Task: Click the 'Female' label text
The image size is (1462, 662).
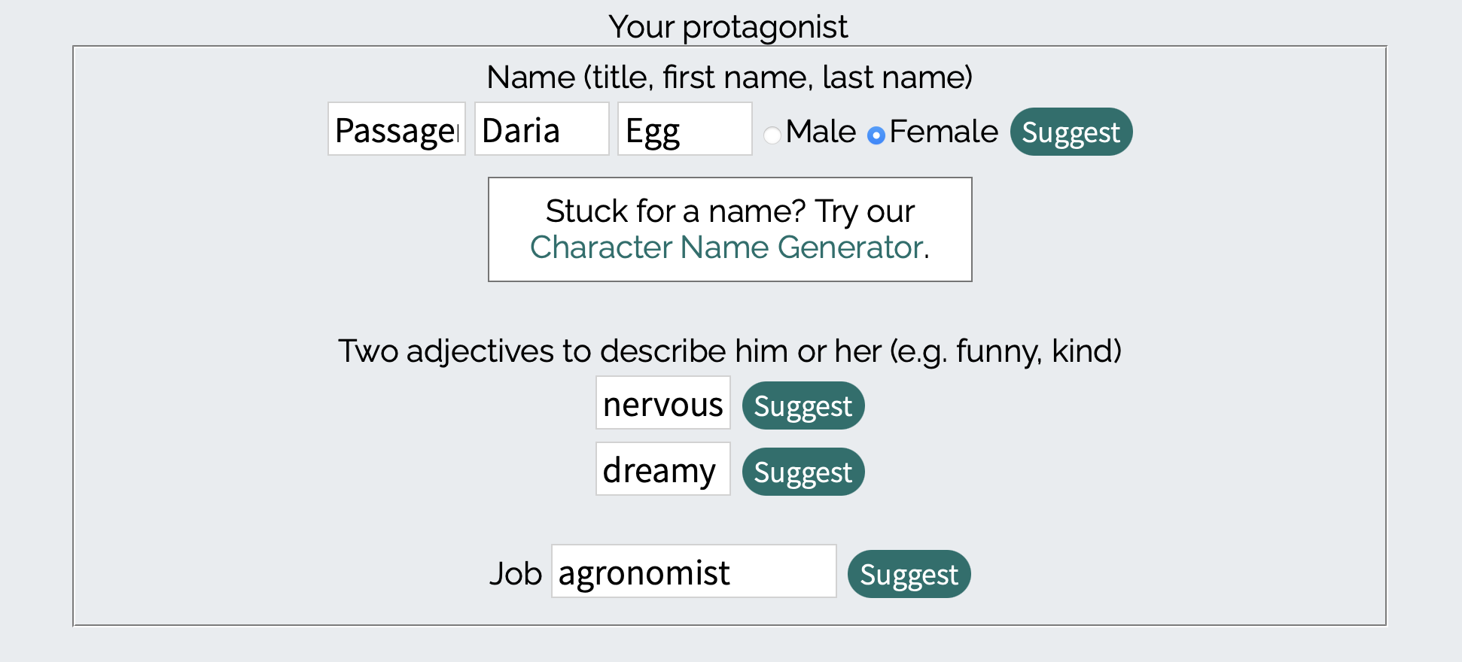Action: coord(943,132)
